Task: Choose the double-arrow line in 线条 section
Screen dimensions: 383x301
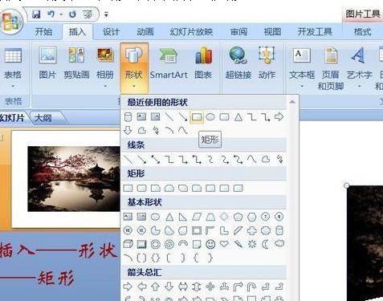Action: point(155,160)
